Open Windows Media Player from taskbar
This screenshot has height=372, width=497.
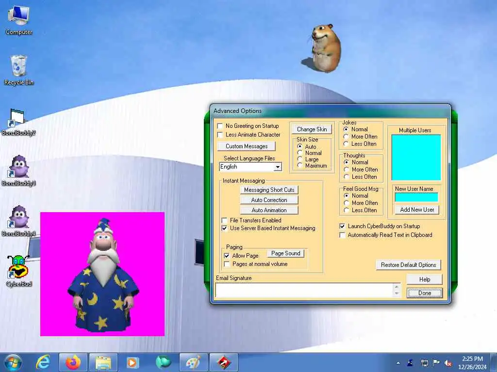click(133, 362)
